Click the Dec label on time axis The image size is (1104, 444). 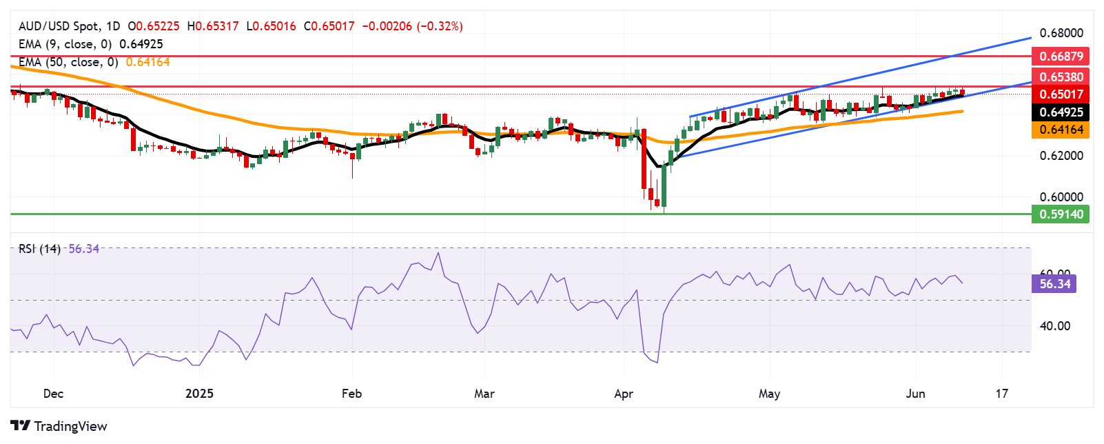tap(53, 394)
